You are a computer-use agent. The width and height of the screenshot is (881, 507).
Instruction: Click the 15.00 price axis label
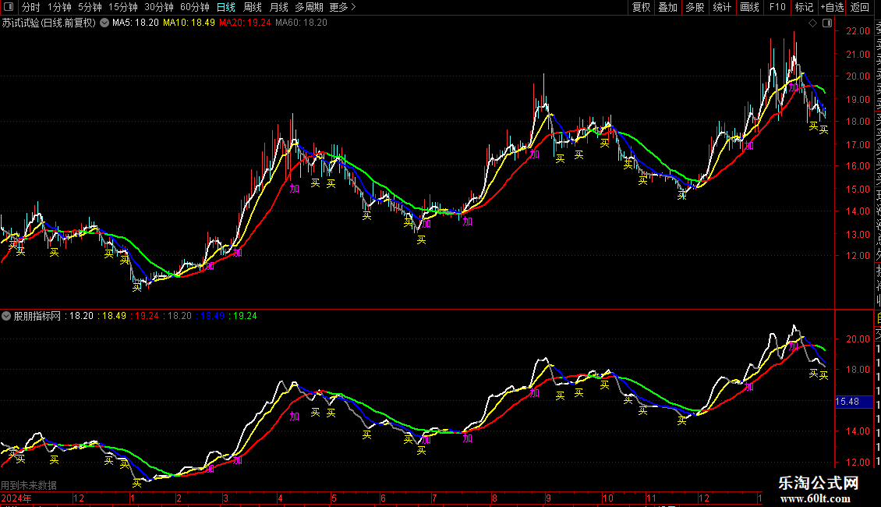tap(858, 190)
